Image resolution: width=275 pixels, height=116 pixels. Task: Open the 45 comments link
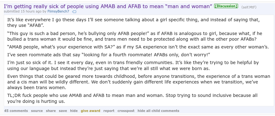[16, 111]
